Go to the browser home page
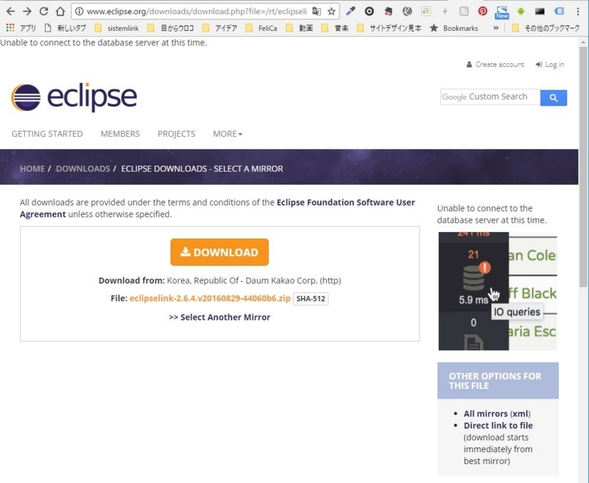589x483 pixels. click(61, 12)
